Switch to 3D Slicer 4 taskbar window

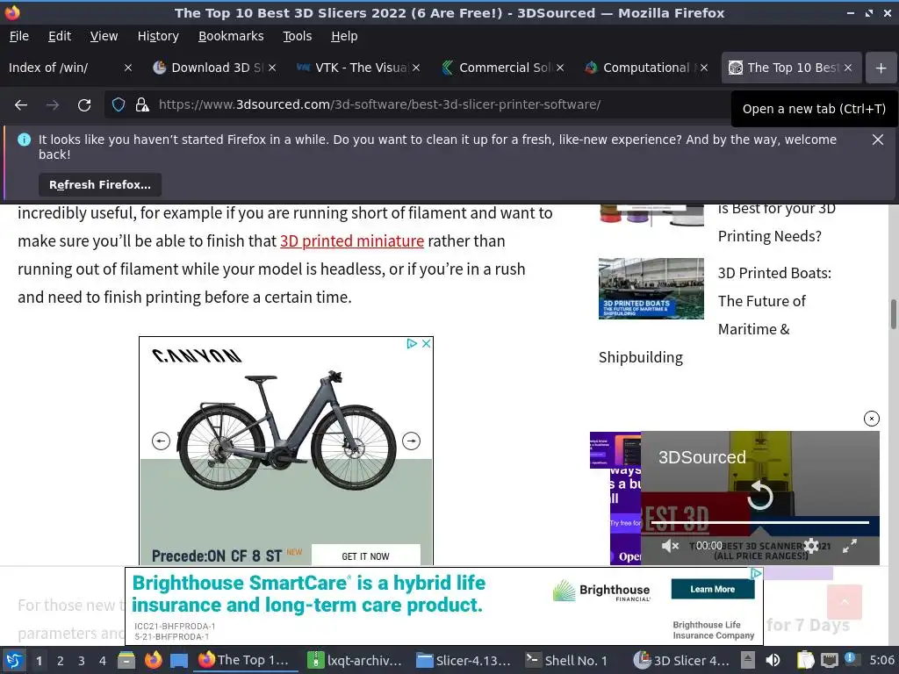[x=681, y=660]
